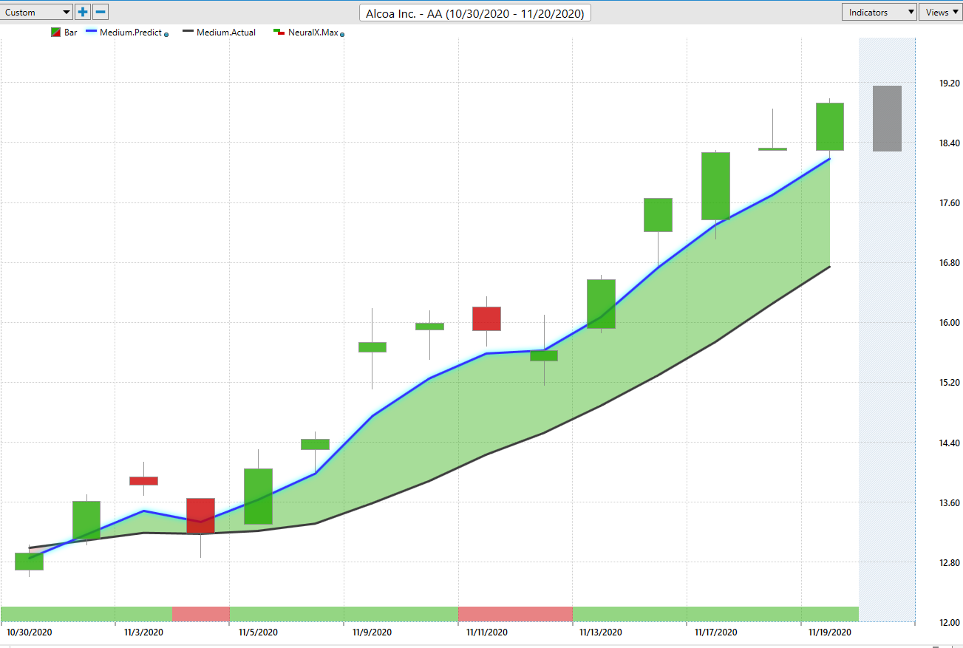This screenshot has height=648, width=963.
Task: Click the 11/19/2020 date axis label
Action: [830, 632]
